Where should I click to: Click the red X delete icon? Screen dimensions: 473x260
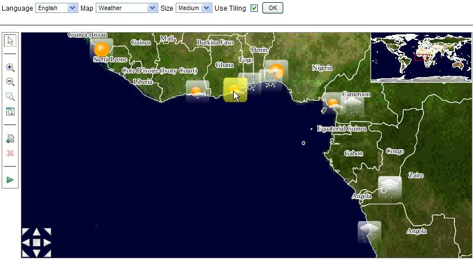pos(10,153)
